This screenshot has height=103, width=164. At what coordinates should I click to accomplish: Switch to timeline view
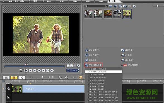(14, 77)
